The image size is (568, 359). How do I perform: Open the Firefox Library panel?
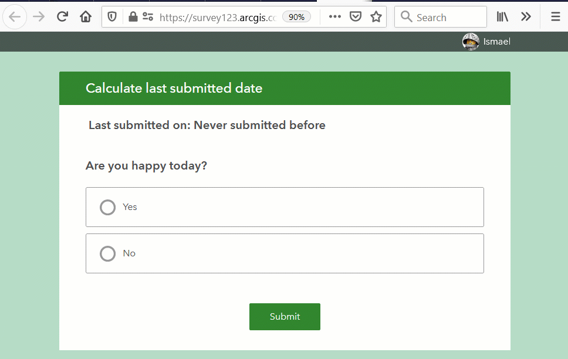pos(502,16)
